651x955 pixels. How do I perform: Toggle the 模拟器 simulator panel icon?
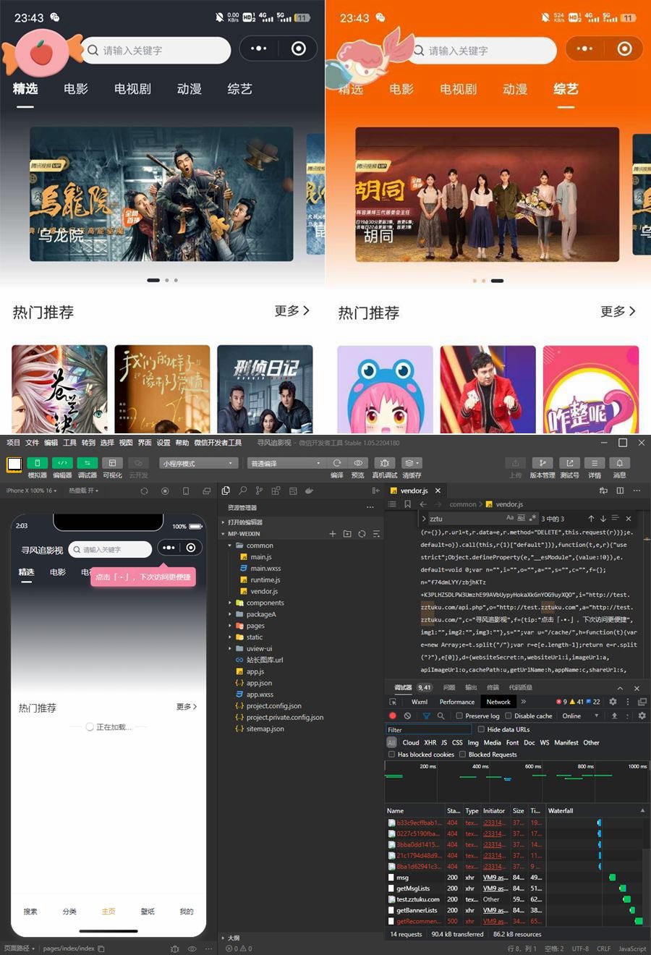pyautogui.click(x=36, y=463)
